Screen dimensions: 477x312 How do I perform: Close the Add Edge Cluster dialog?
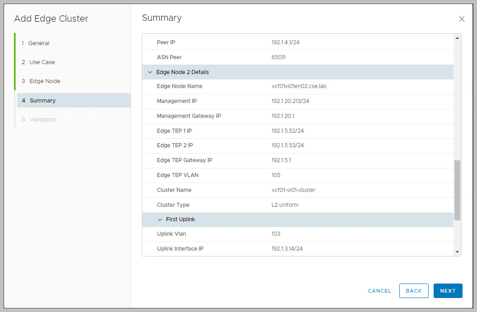click(x=462, y=19)
